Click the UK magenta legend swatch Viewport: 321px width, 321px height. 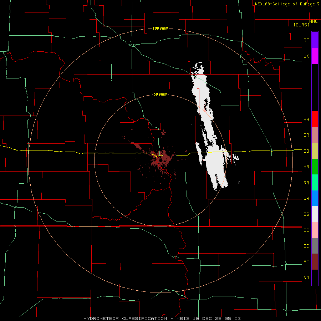(315, 56)
